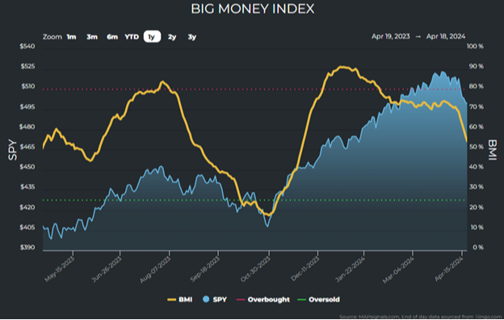
Task: Set chart zoom to 2y
Action: coord(172,37)
